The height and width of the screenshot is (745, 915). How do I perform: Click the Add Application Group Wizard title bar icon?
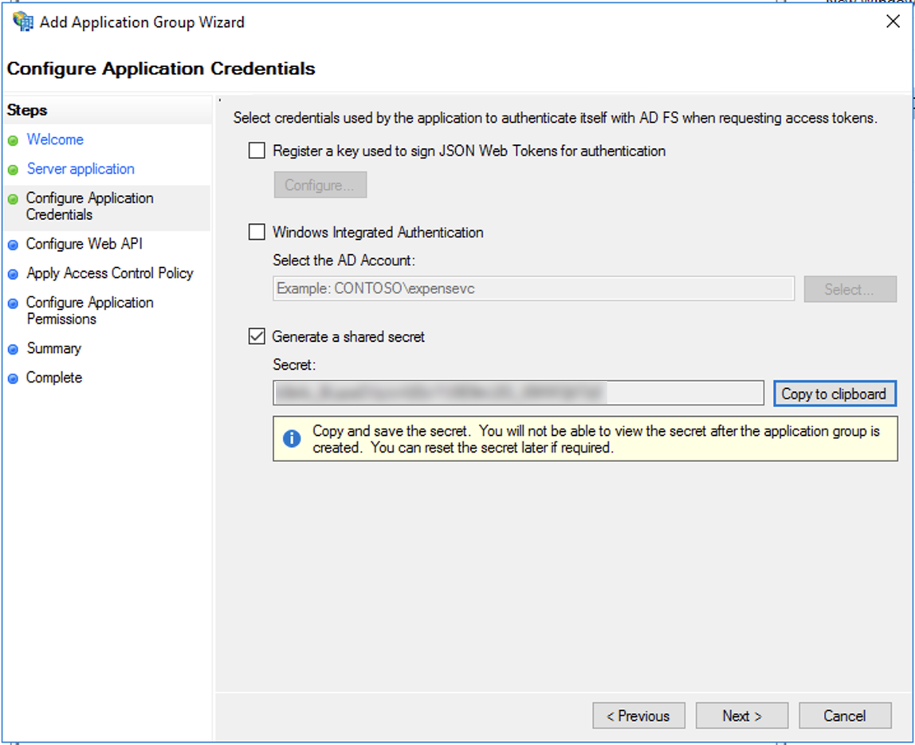pos(22,22)
